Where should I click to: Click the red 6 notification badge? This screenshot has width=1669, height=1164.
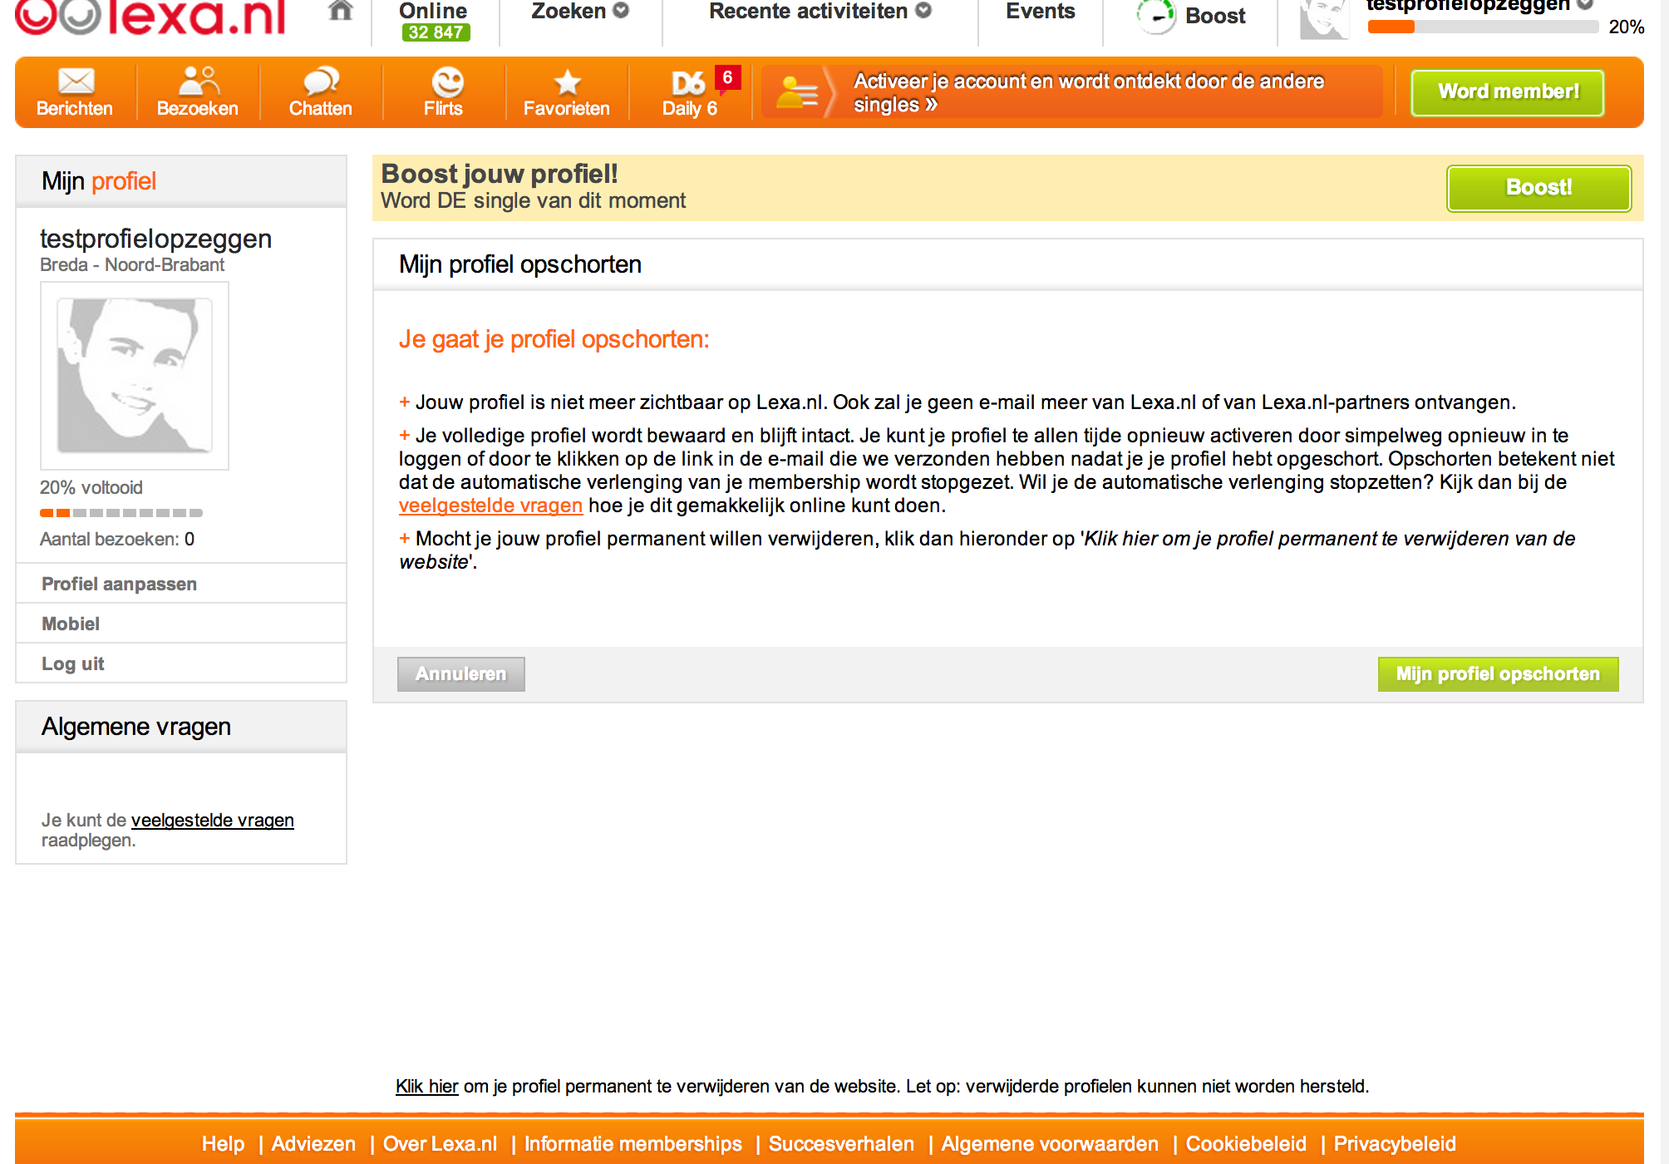[x=727, y=77]
